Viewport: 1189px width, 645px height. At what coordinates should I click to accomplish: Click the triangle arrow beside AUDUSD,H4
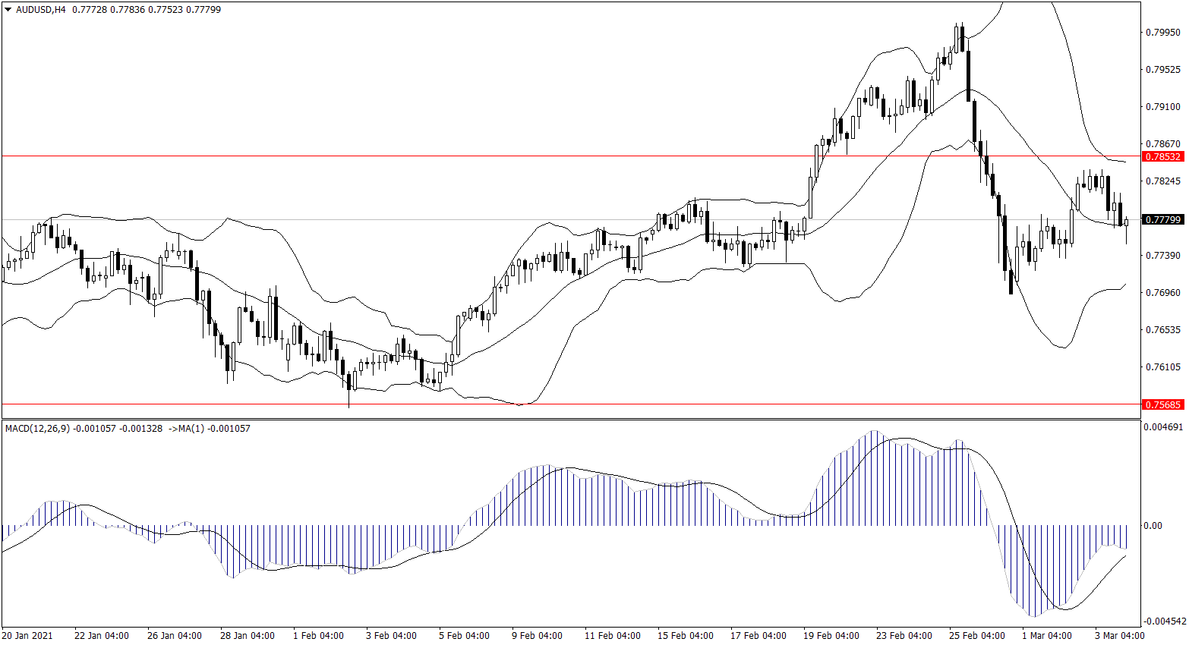8,10
